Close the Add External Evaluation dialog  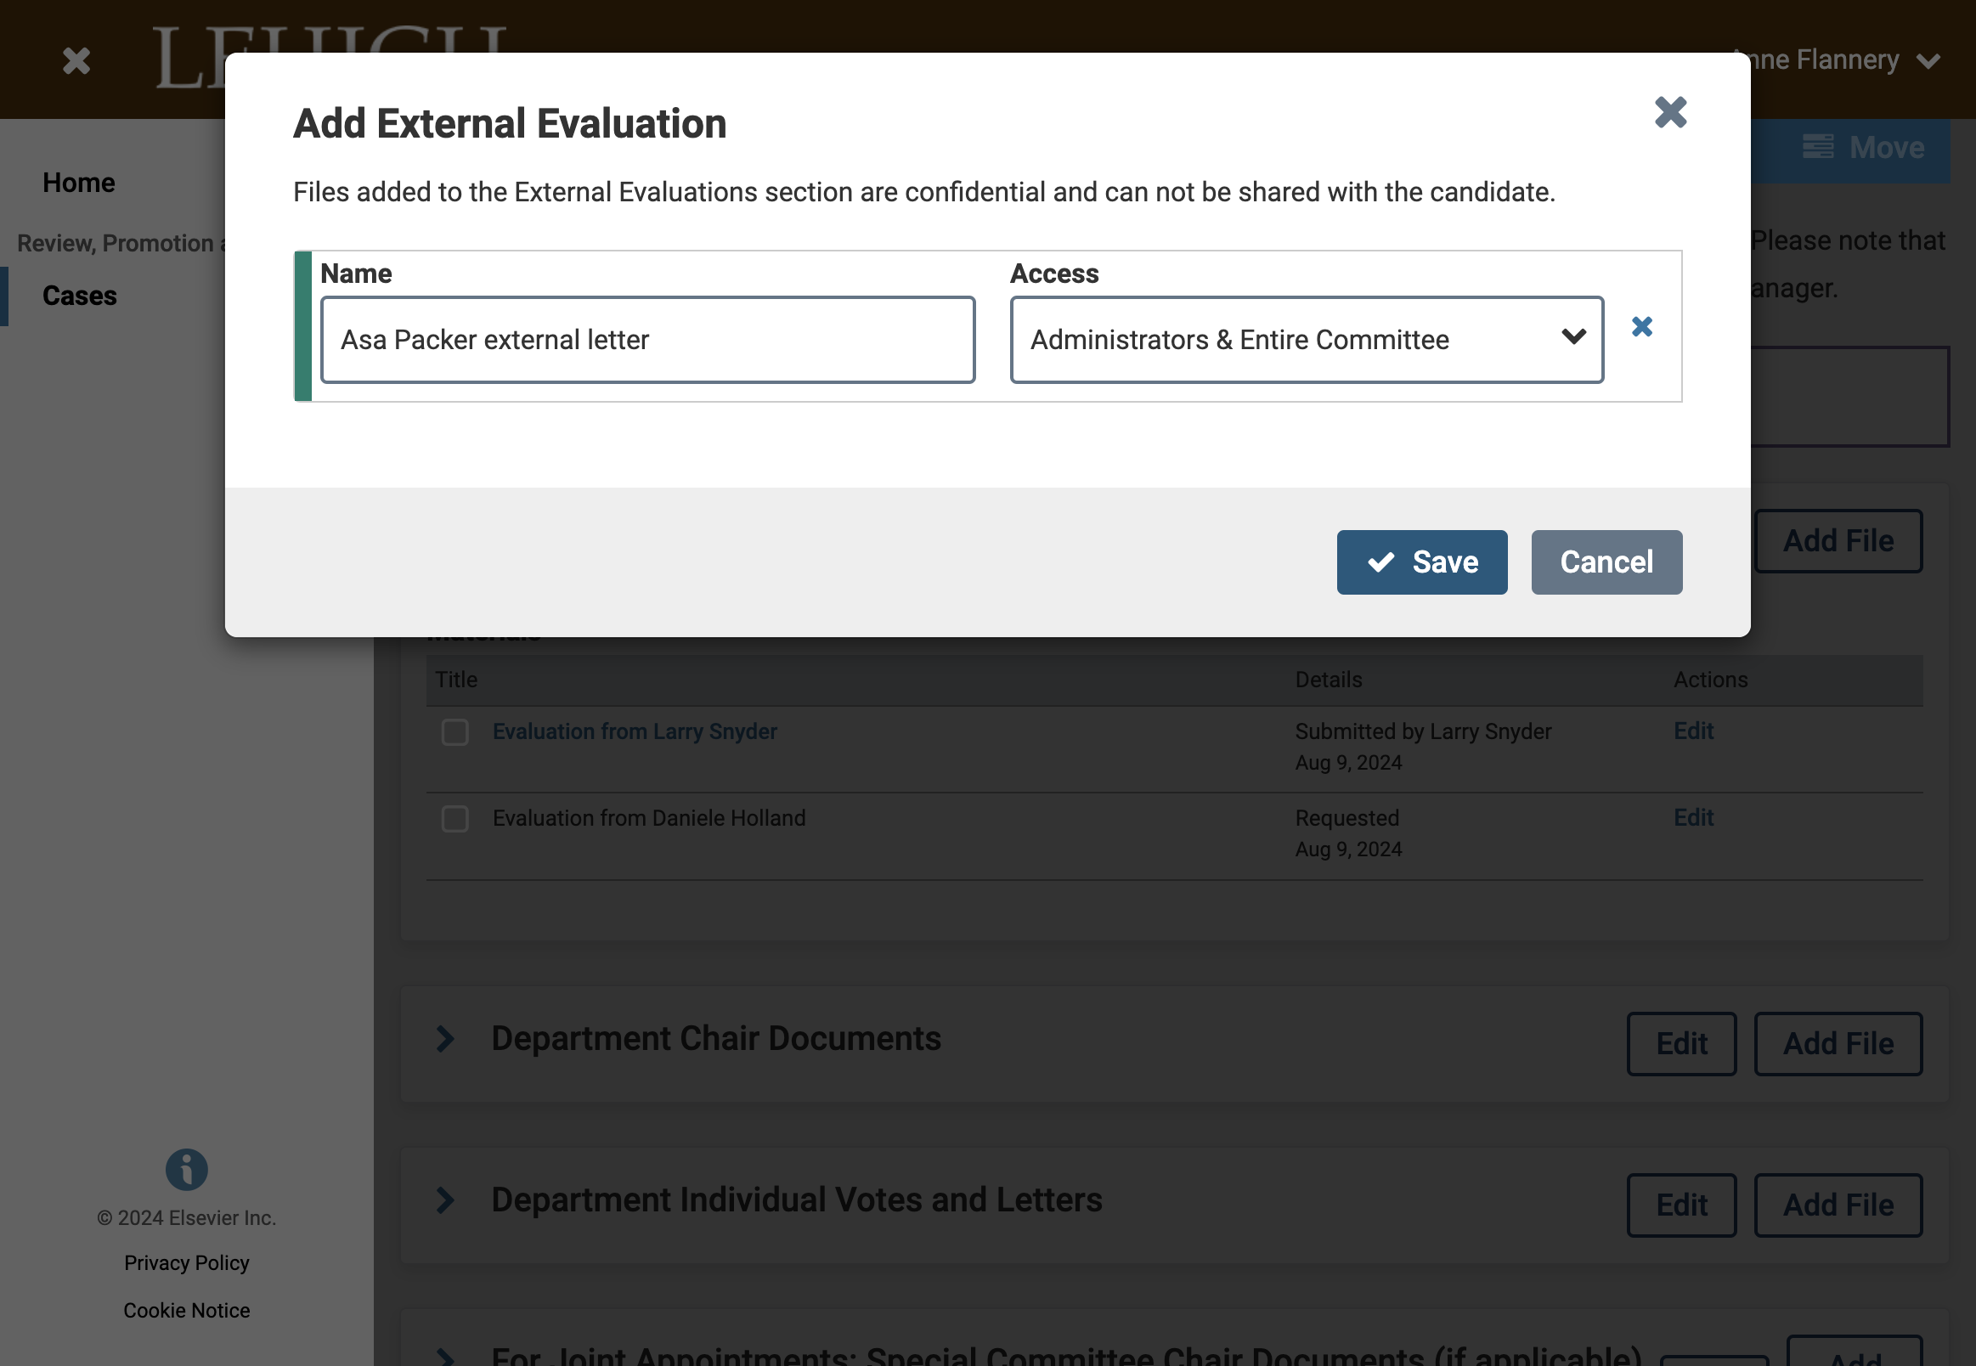click(1669, 112)
